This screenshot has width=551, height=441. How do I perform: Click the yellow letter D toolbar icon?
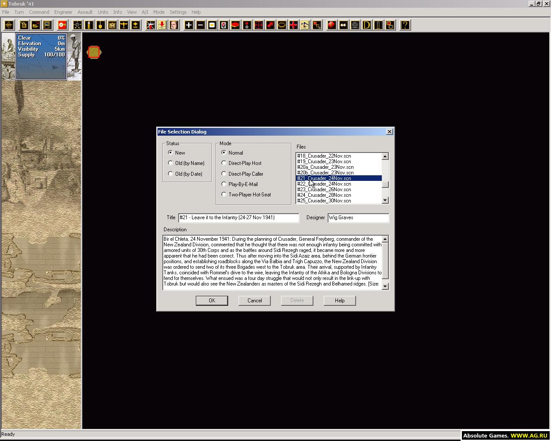pyautogui.click(x=366, y=25)
